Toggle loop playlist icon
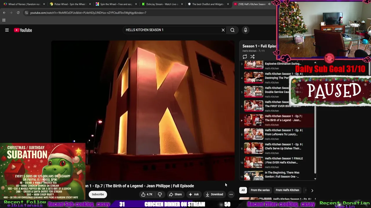This screenshot has height=208, width=371. [245, 57]
